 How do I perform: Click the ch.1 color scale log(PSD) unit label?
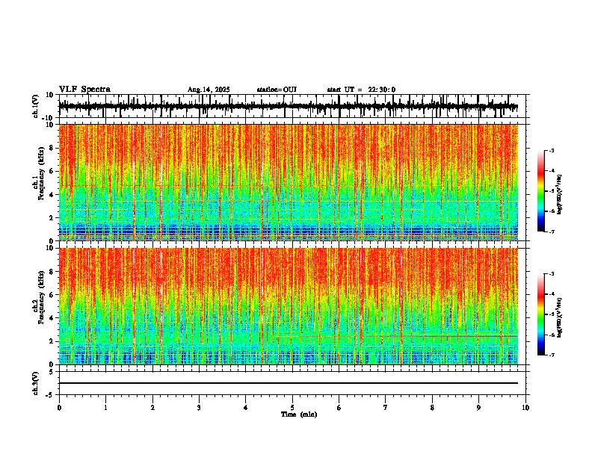pyautogui.click(x=560, y=194)
